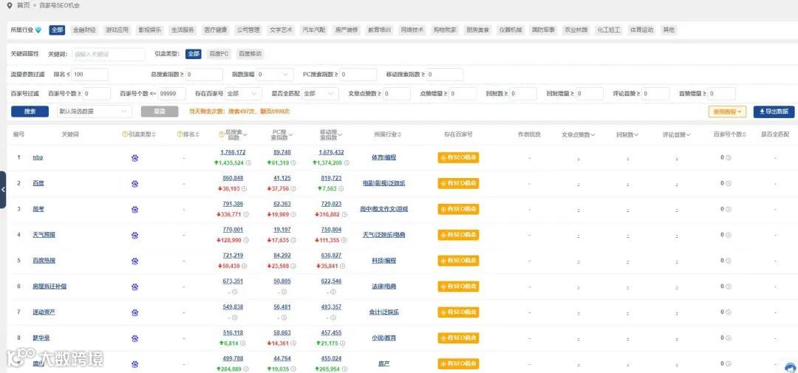Viewport: 798px width, 373px height.
Task: Sort by 文章点赞数 column header arrow
Action: (x=593, y=135)
